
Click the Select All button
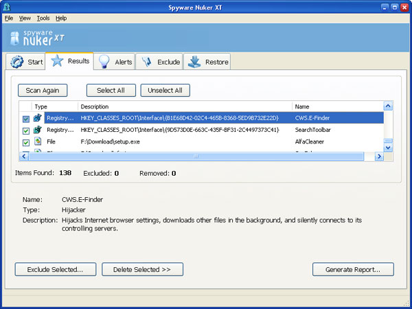[x=111, y=91]
